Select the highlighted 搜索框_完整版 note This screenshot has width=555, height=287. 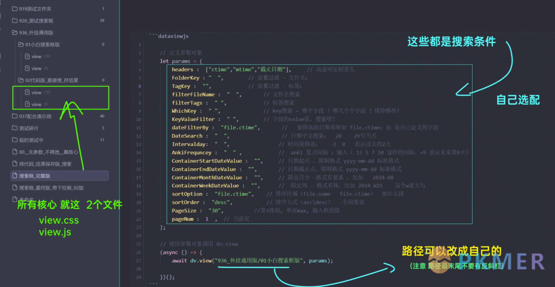[60, 176]
